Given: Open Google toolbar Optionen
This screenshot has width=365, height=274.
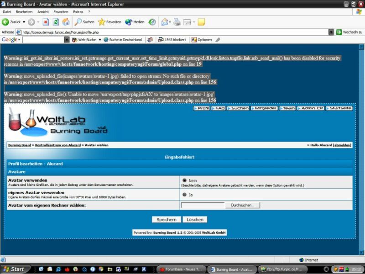Looking at the screenshot, I should pyautogui.click(x=202, y=40).
